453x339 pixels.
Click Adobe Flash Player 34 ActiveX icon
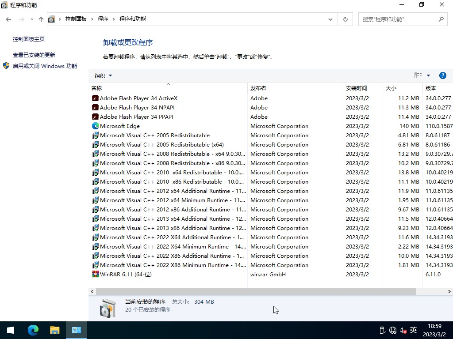coord(95,98)
